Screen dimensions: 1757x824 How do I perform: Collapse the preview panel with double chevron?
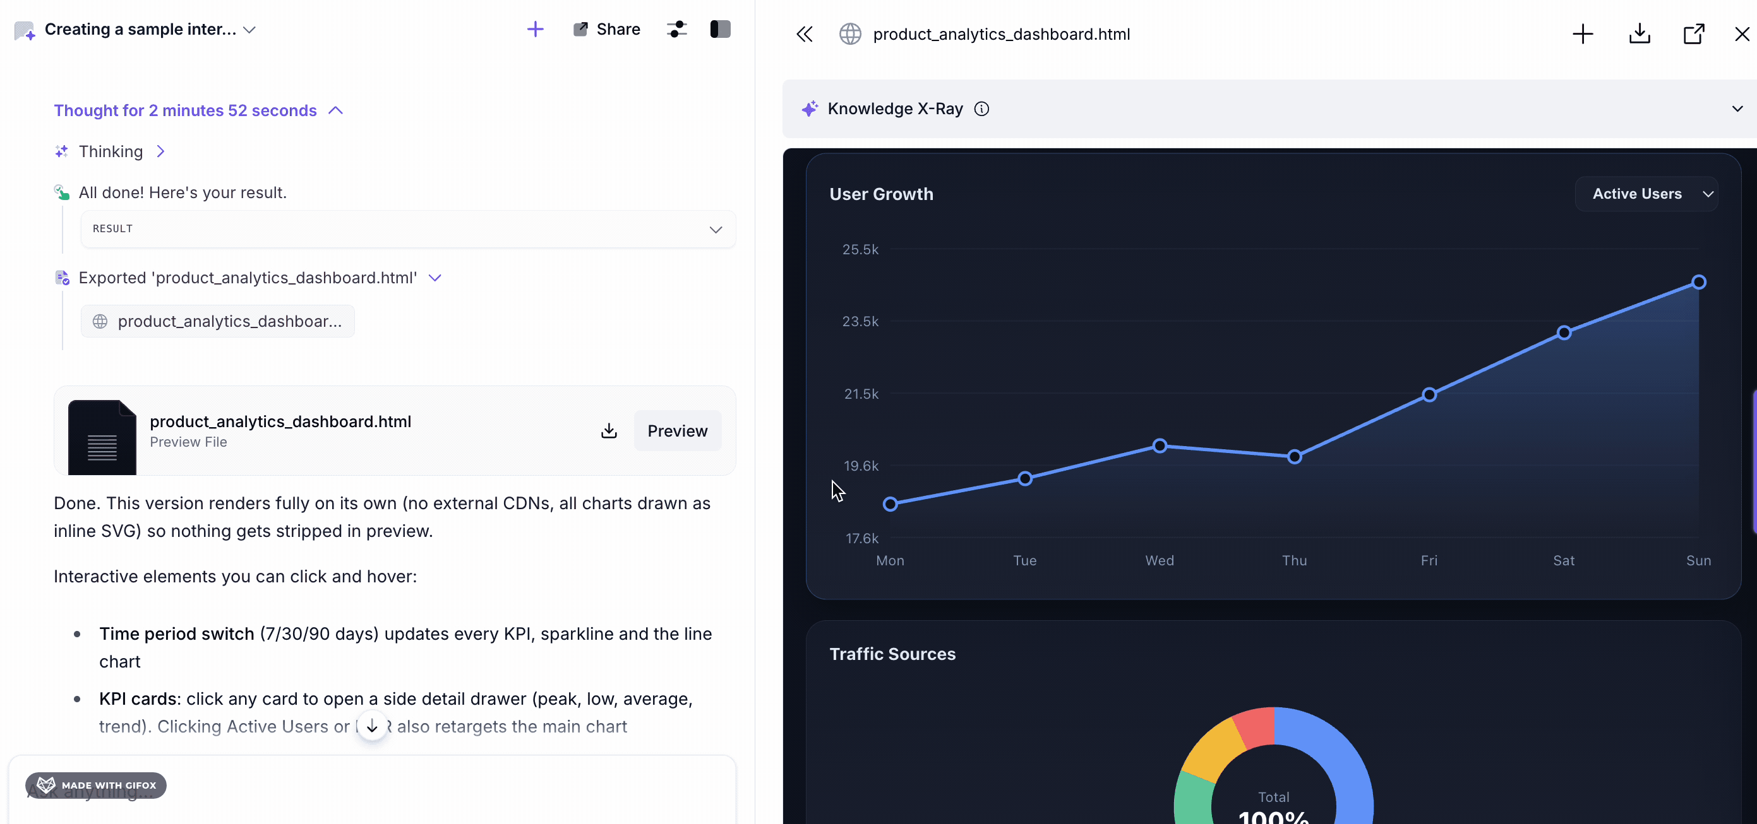(805, 34)
